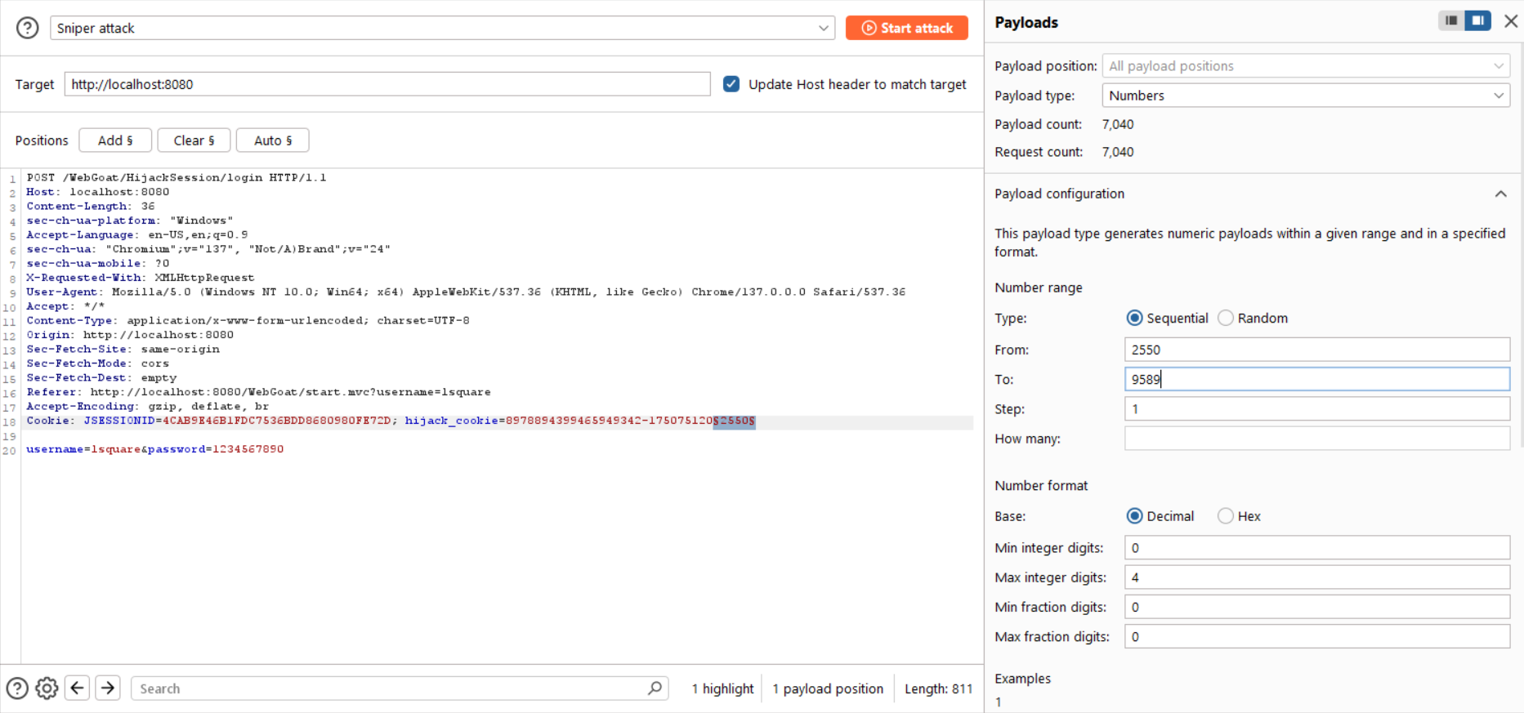Image resolution: width=1524 pixels, height=713 pixels.
Task: Open attack type help icon beside Sniper attack
Action: (x=27, y=28)
